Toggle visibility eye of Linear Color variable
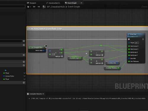The image size is (148, 111). tap(25, 76)
